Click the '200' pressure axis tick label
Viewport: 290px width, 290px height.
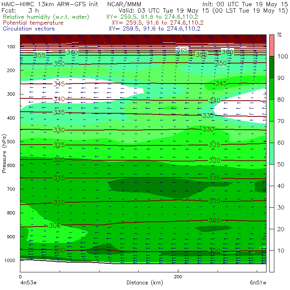tap(11, 70)
